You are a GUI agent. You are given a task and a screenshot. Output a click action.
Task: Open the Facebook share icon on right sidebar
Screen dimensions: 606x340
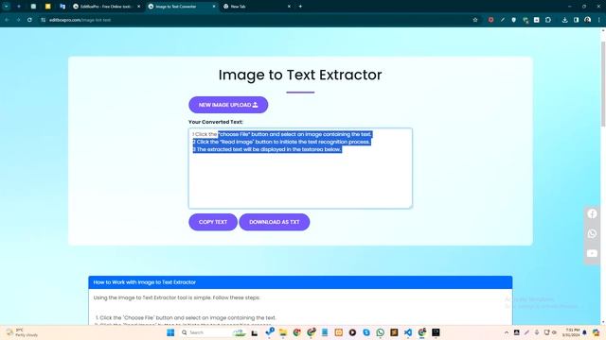pos(592,214)
